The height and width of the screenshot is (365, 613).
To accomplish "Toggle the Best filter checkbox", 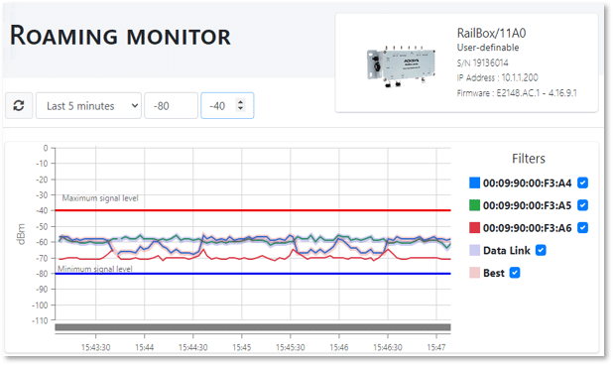I will [x=515, y=273].
